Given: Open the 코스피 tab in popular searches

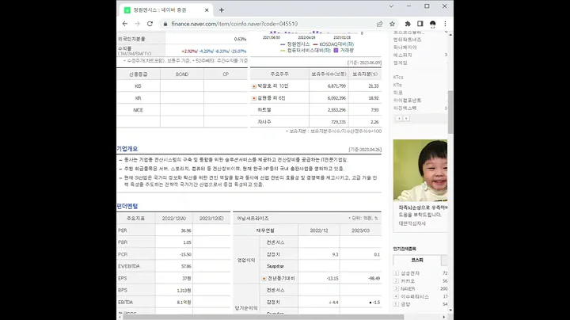Looking at the screenshot, I should coord(417,260).
